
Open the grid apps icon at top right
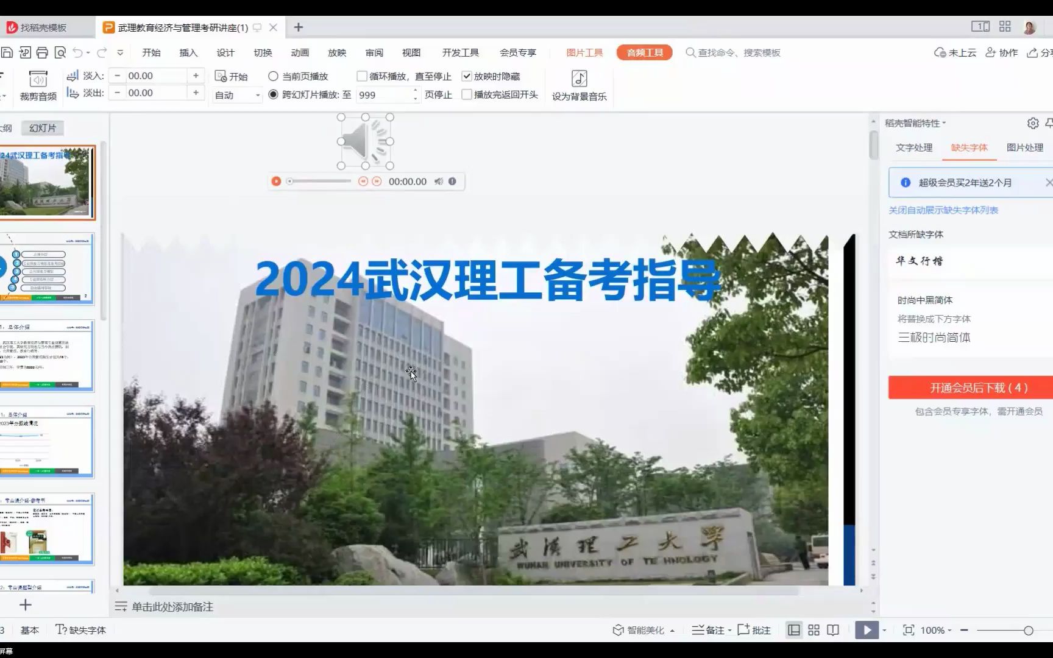(x=1005, y=26)
